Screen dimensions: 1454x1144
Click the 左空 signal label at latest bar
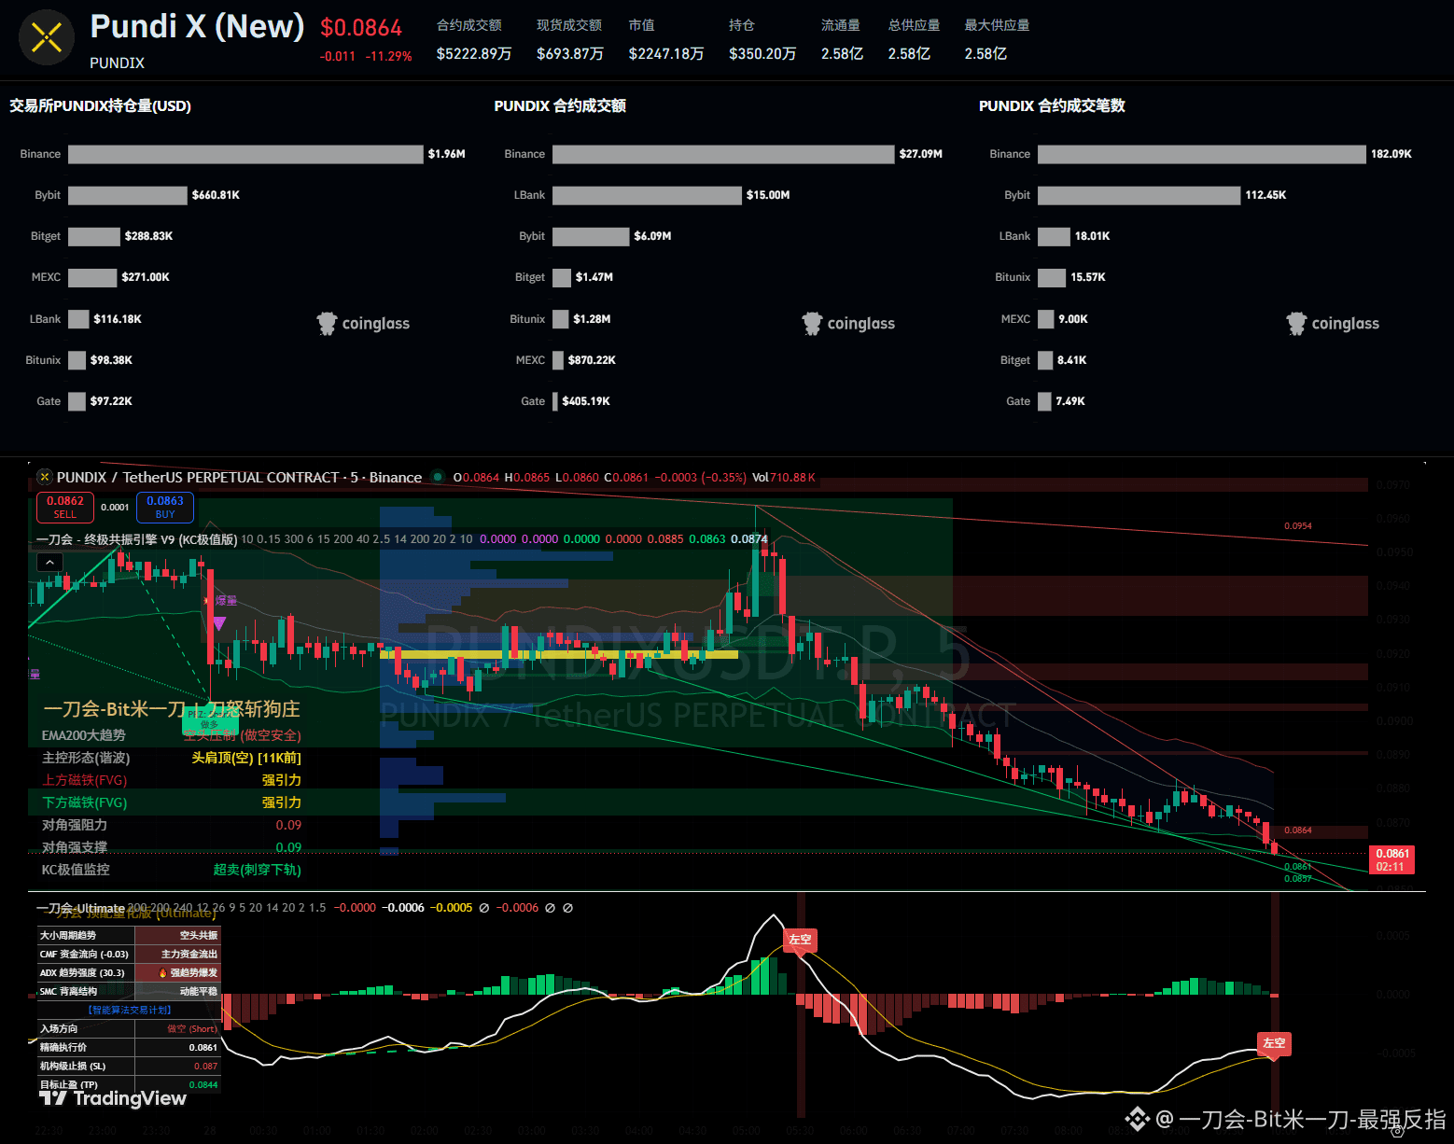1274,1043
